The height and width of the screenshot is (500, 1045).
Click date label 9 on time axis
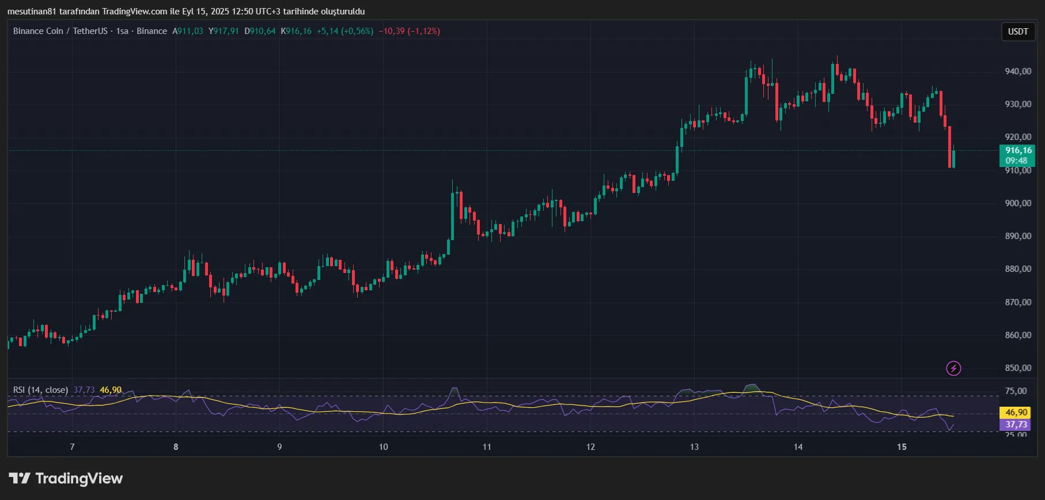(x=279, y=447)
